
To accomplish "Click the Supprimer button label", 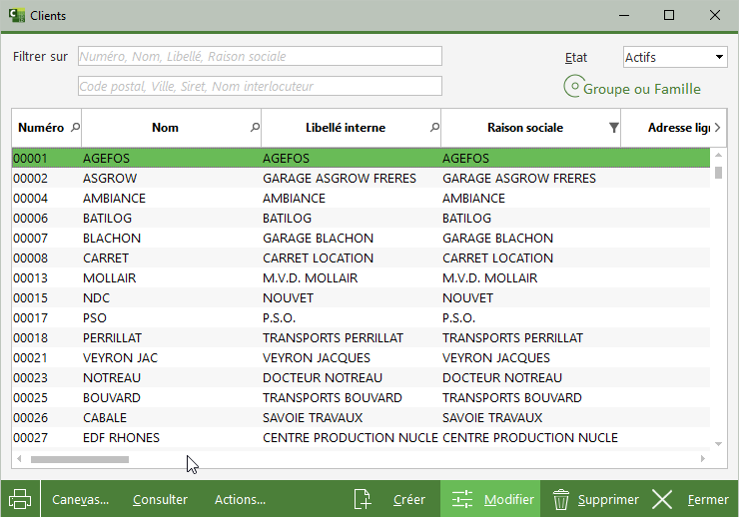I will (x=608, y=499).
